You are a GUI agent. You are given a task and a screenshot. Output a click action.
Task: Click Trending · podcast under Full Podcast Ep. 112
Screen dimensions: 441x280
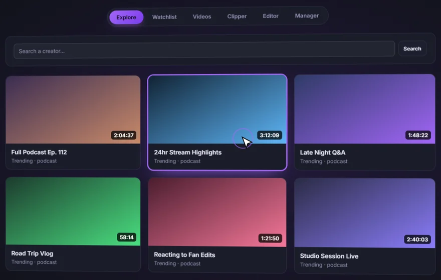(34, 161)
